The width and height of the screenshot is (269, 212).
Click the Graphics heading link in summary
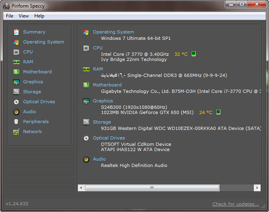click(x=103, y=101)
